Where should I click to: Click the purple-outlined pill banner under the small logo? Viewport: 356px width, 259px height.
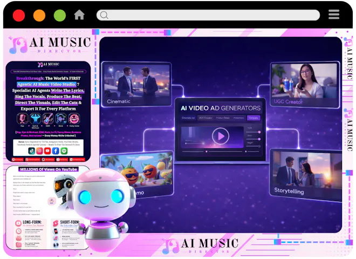49,72
